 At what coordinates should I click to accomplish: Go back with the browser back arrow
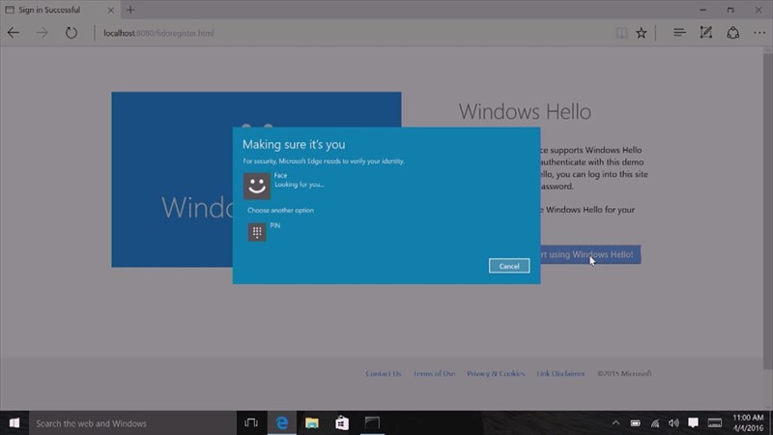click(x=14, y=33)
